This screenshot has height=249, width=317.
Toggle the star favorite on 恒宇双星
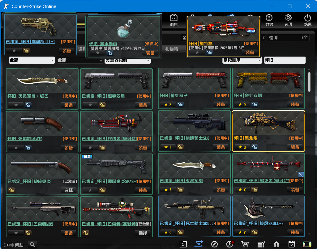pyautogui.click(x=90, y=105)
